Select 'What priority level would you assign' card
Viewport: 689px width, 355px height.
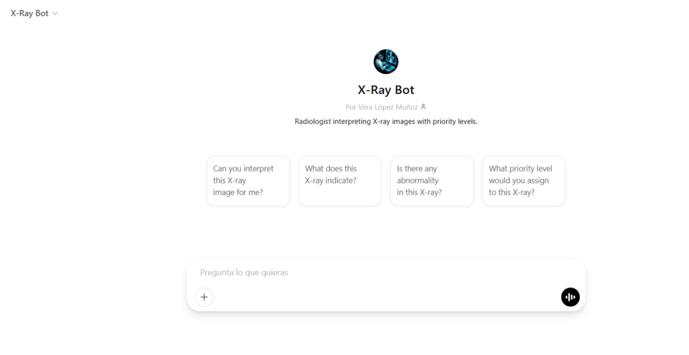coord(523,181)
